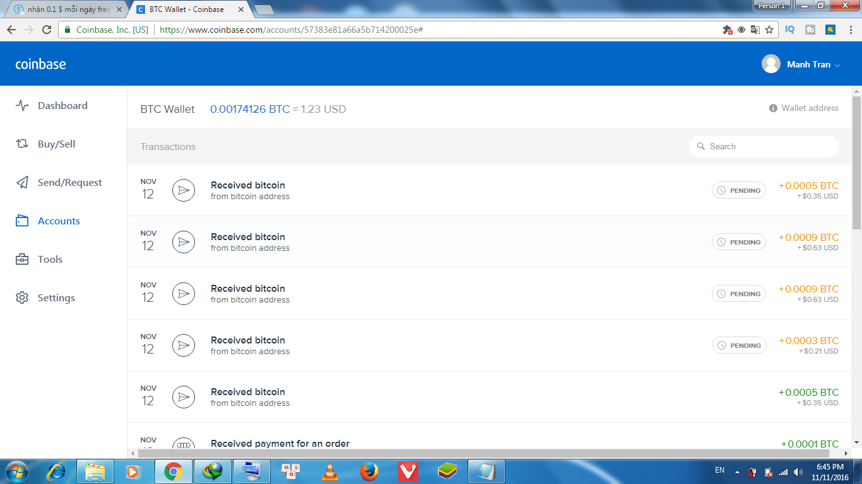Click the arrow icon of the confirmed green +0.0005 BTC transaction

pos(184,397)
